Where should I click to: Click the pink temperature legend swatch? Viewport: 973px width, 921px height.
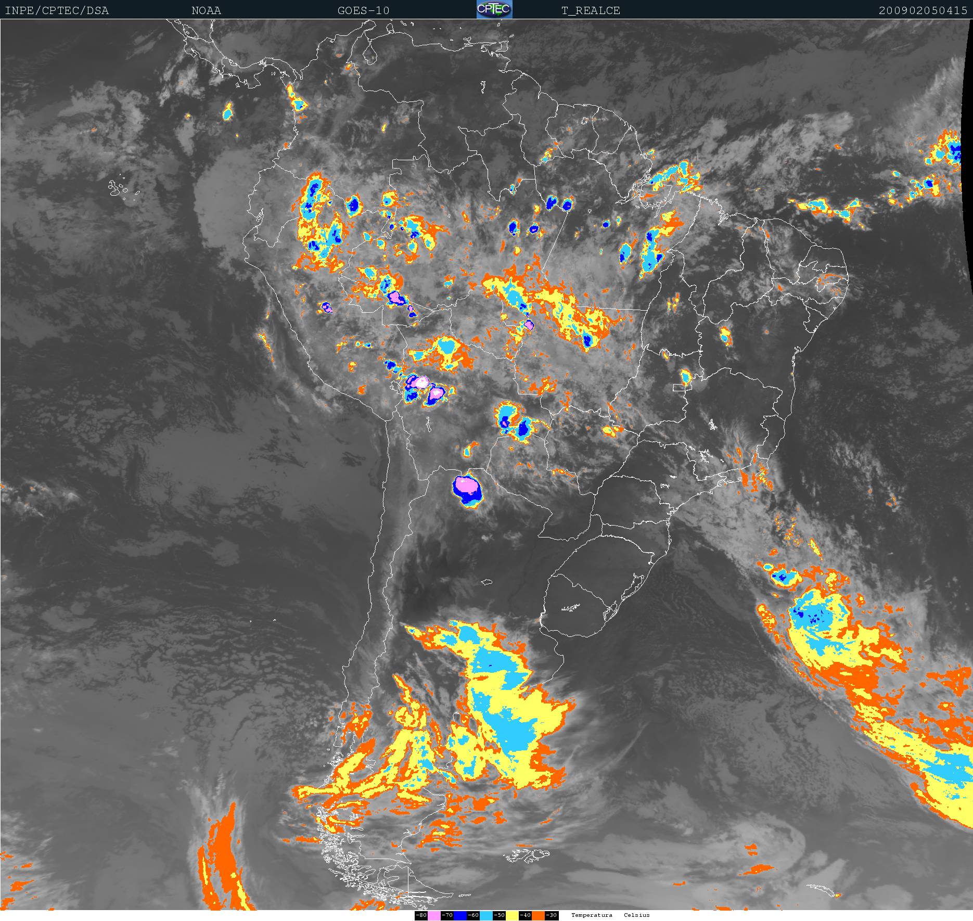(x=434, y=915)
